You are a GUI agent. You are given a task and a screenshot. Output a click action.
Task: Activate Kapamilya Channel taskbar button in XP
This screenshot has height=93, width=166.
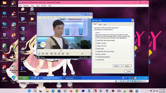tap(52, 78)
